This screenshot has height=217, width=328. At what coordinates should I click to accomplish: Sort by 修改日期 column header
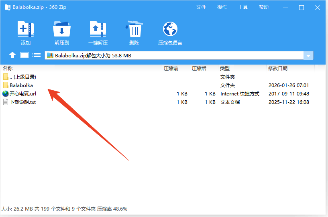coord(278,68)
